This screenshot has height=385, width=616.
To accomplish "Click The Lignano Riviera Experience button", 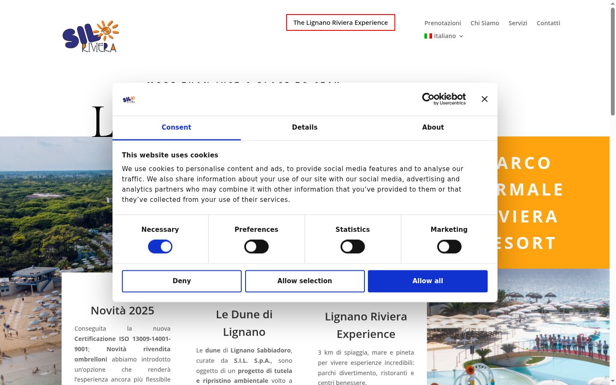I will pos(341,23).
